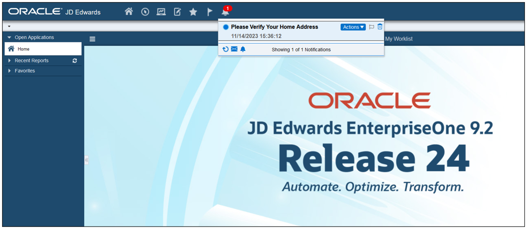The image size is (527, 229).
Task: Open the Favorites star icon in the header
Action: (193, 12)
